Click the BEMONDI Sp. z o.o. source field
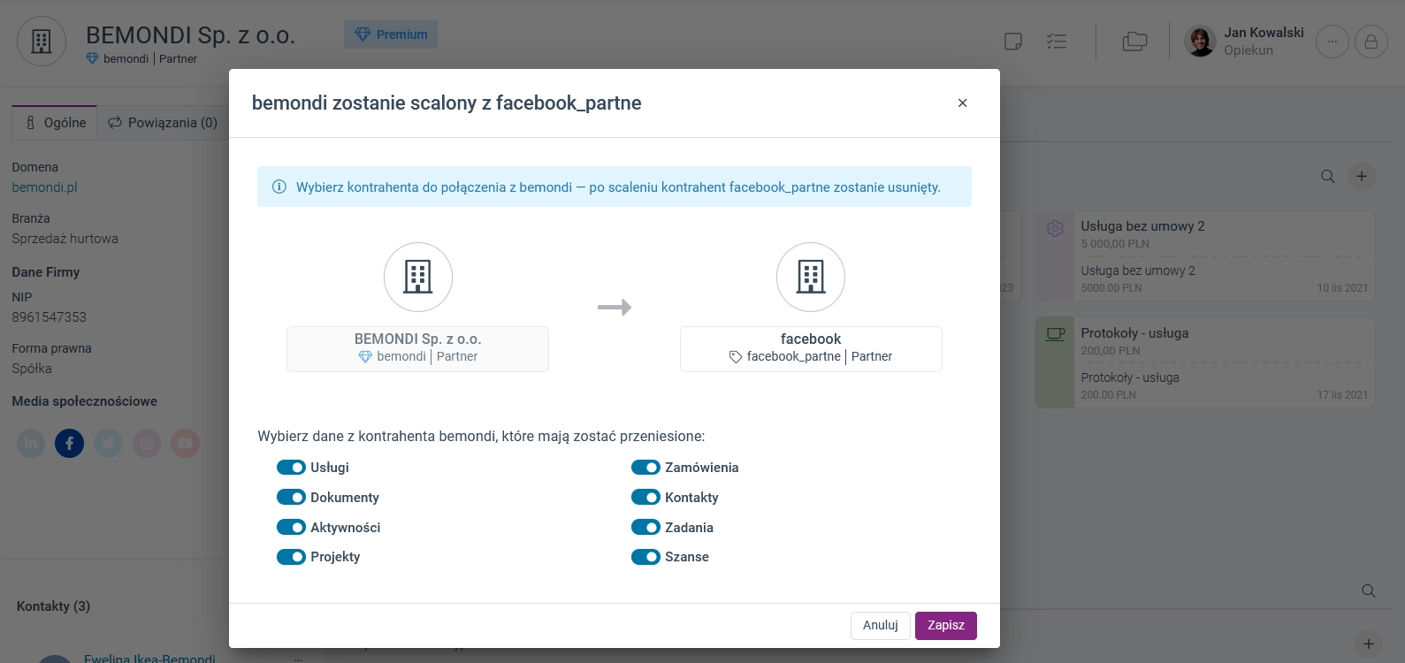 [x=417, y=349]
